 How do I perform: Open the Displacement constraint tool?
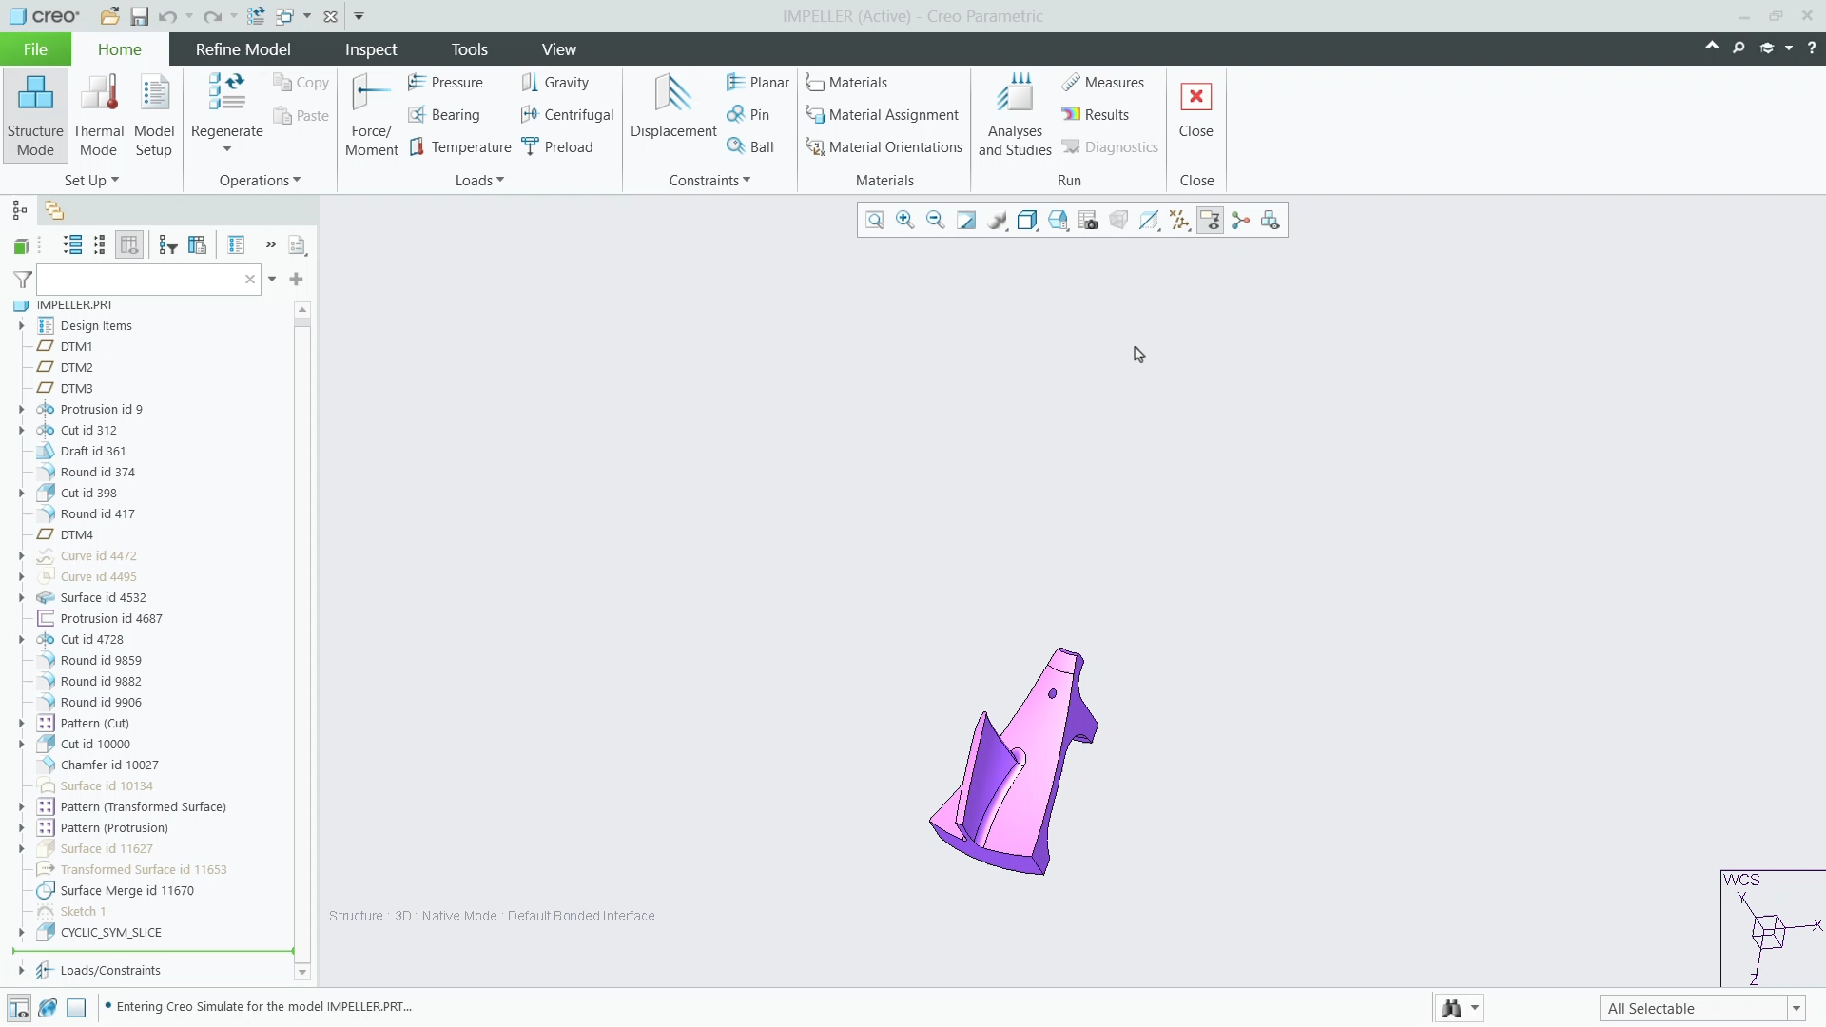tap(673, 107)
